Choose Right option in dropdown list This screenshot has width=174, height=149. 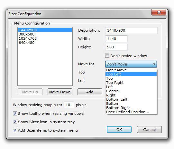pyautogui.click(x=131, y=95)
